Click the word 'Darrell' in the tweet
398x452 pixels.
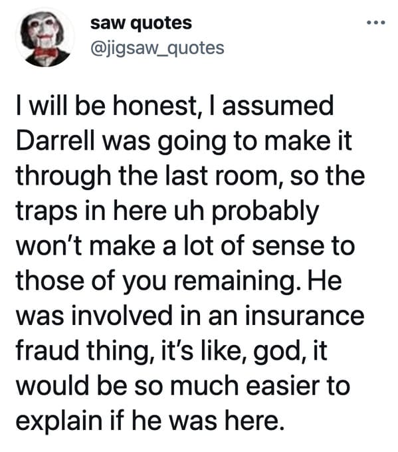[55, 141]
